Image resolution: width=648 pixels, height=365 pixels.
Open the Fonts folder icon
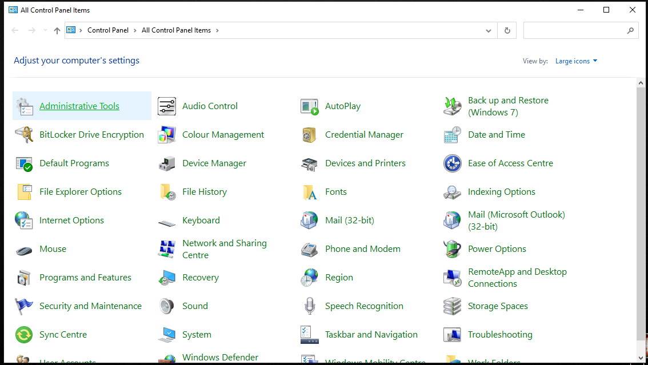click(310, 192)
